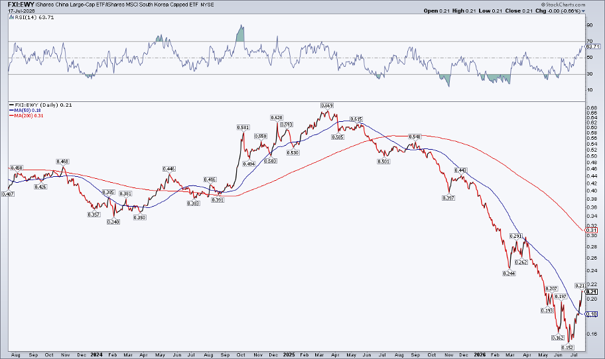Click the MA(200) 0.31 legend entry

(27, 115)
